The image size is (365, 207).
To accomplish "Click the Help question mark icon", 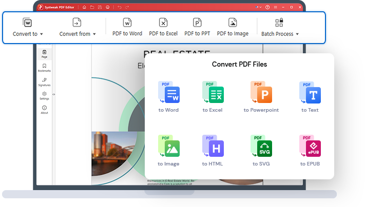I will 267,7.
